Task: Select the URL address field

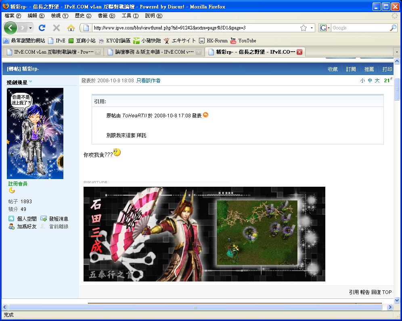Action: tap(195, 28)
